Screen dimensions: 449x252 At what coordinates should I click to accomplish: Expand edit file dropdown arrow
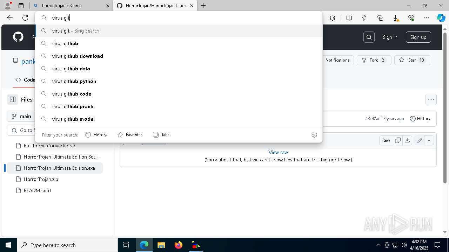click(x=429, y=140)
